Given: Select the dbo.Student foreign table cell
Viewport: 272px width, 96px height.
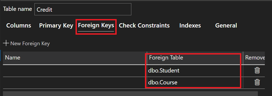Looking at the screenshot, I should 195,71.
